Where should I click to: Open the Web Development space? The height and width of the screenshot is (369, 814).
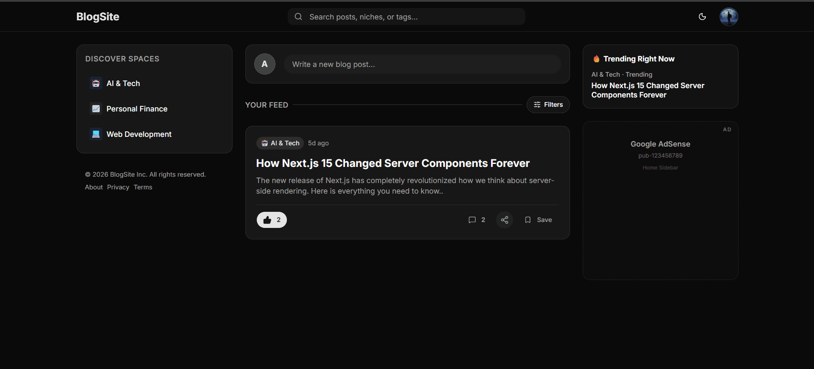coord(154,134)
